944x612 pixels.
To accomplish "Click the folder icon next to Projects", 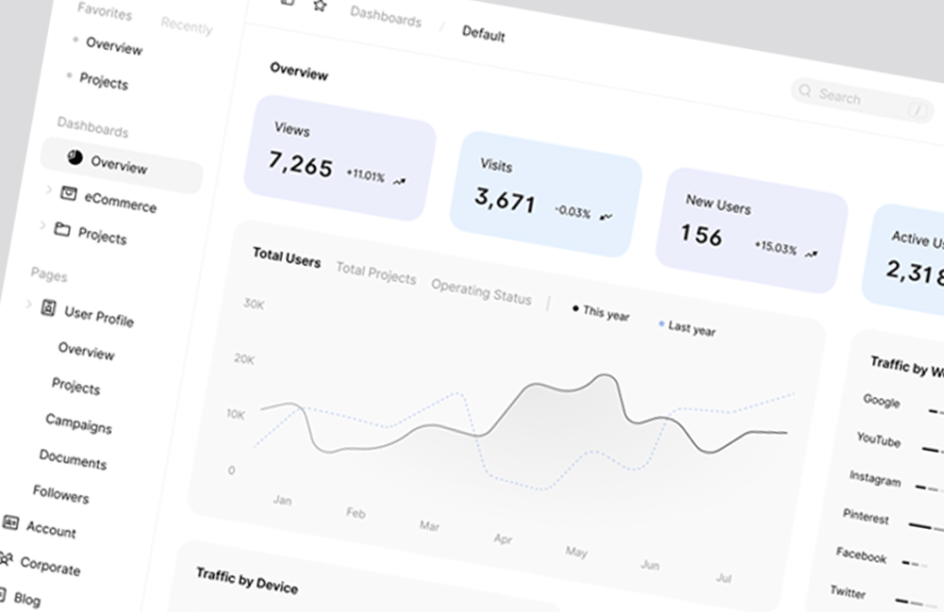I will pos(62,229).
